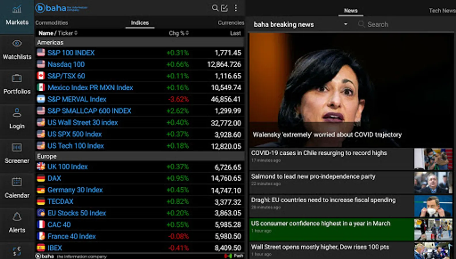
Task: Click the +0.95% change for DAX
Action: point(178,178)
